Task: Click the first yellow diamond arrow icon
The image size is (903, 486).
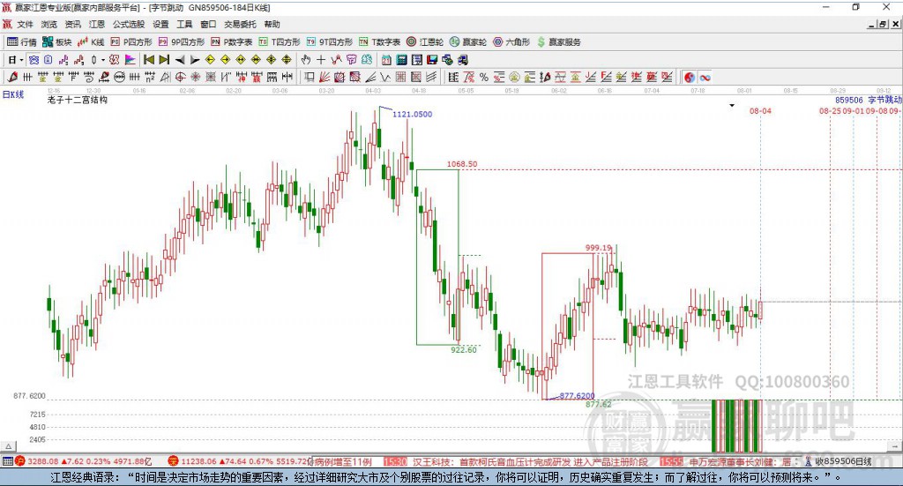Action: (x=210, y=60)
